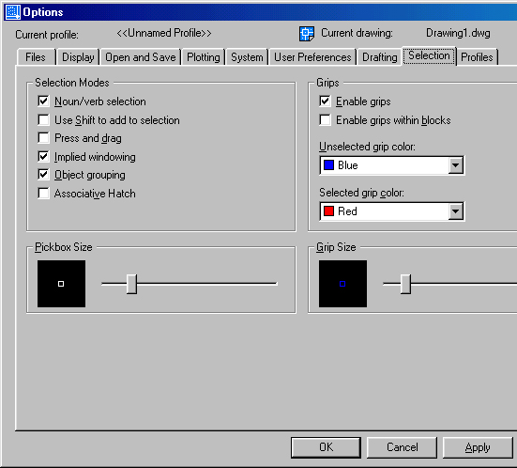The height and width of the screenshot is (468, 517).
Task: Open the User Preferences tab
Action: (x=312, y=57)
